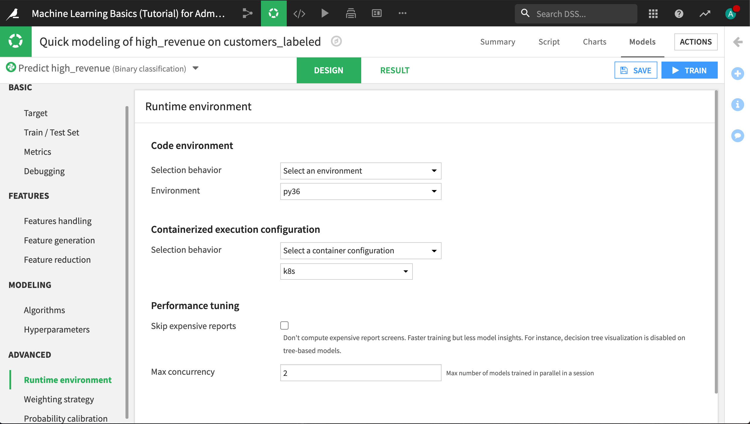
Task: Click the TRAIN button
Action: [x=690, y=70]
